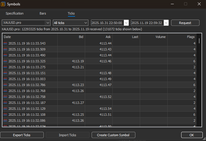
Task: Click tick icon for row 16:11:32.187
Action: tap(5, 103)
